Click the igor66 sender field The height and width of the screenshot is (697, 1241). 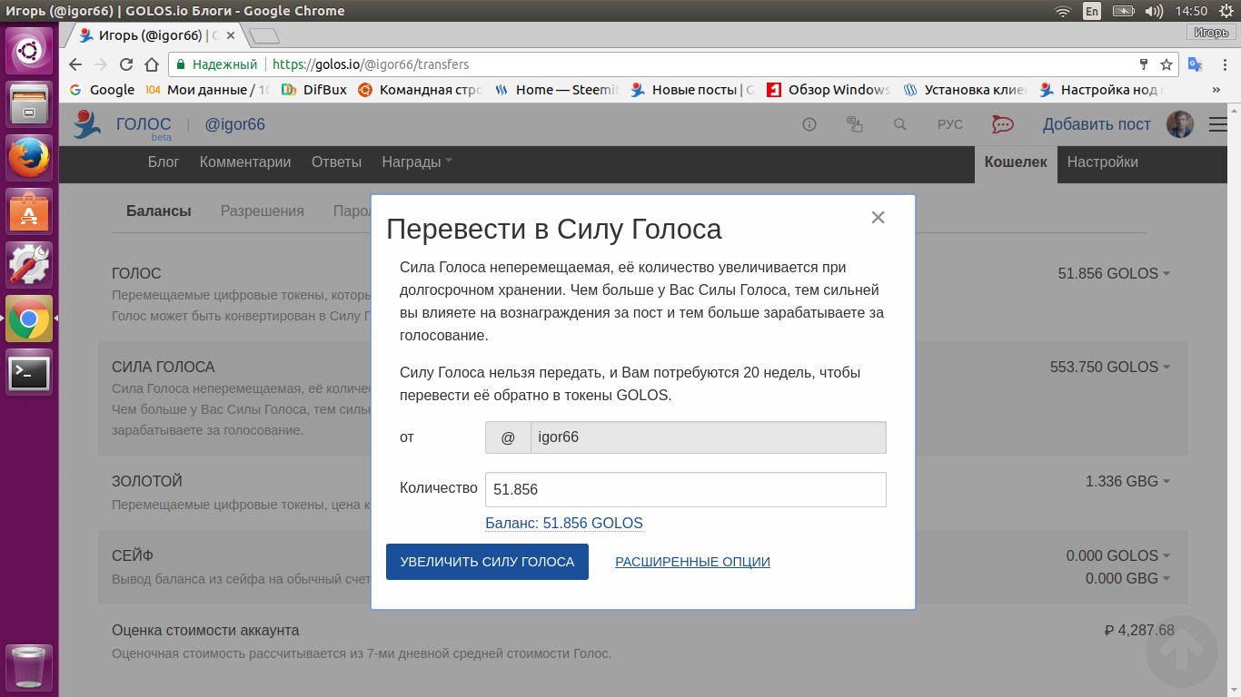point(708,437)
